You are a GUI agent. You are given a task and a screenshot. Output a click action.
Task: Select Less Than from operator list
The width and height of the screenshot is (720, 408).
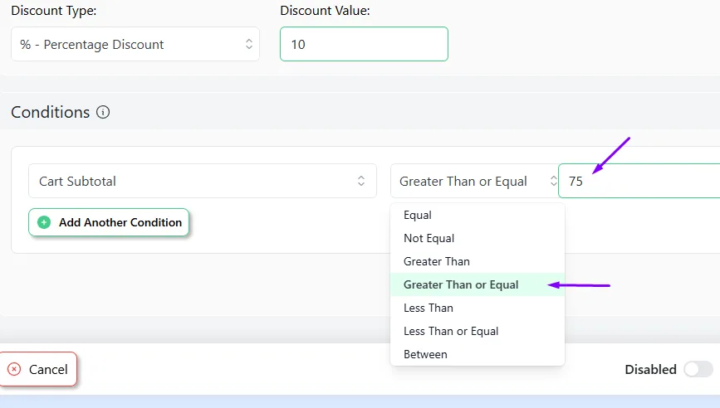coord(477,308)
